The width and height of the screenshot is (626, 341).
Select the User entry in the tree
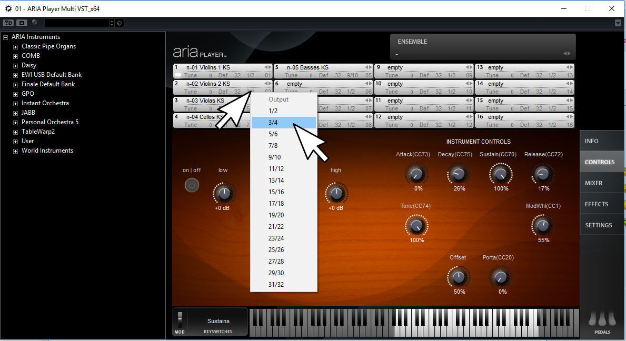point(27,141)
